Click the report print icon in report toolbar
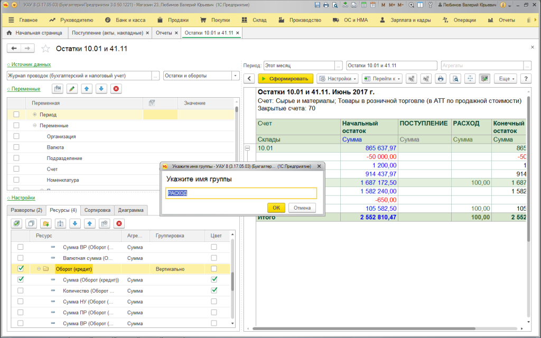The height and width of the screenshot is (338, 541). [441, 79]
